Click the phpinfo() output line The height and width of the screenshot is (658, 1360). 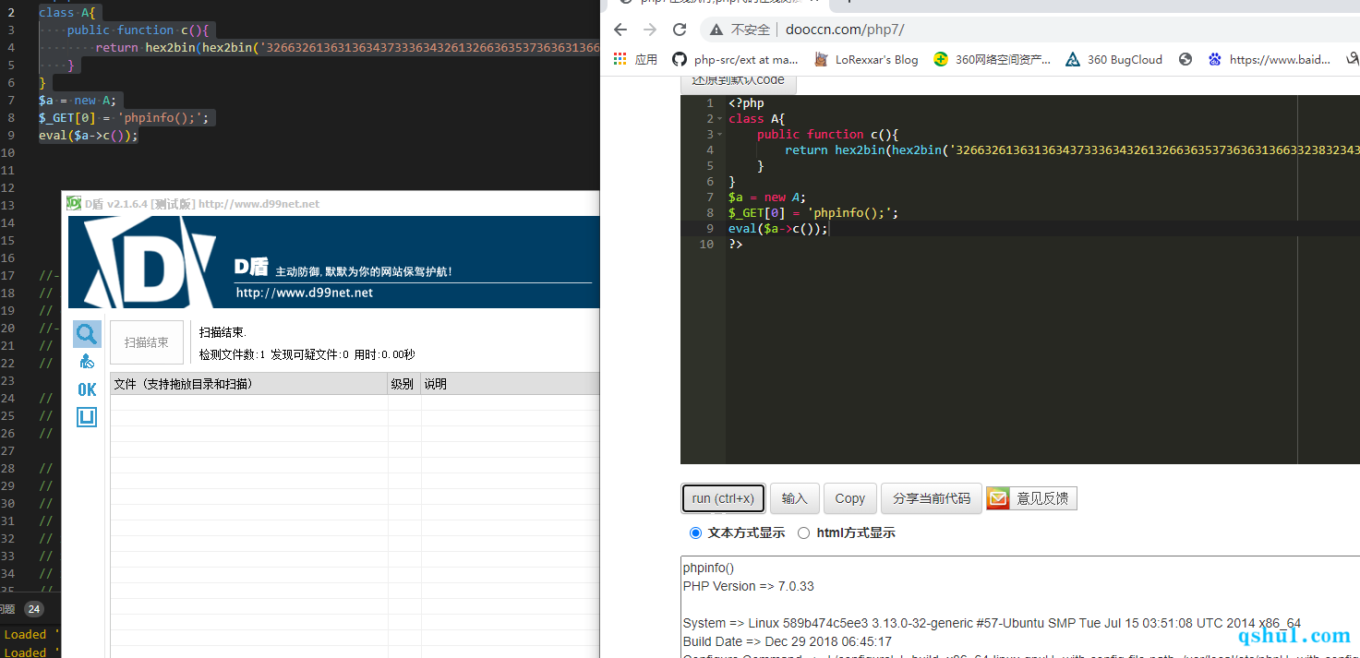click(x=708, y=568)
